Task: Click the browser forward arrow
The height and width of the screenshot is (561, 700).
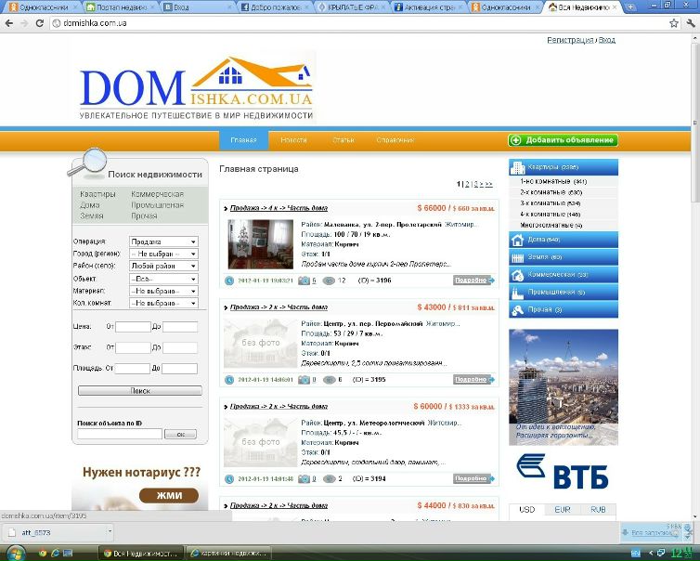Action: click(x=24, y=23)
